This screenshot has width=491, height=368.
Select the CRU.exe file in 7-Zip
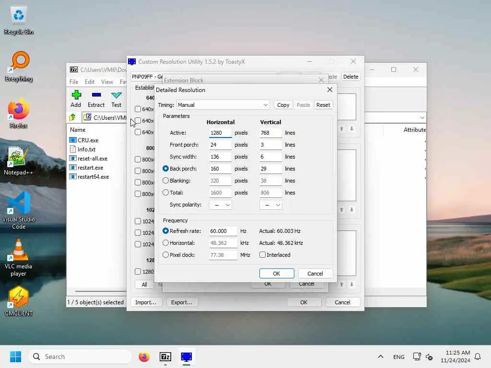coord(84,140)
